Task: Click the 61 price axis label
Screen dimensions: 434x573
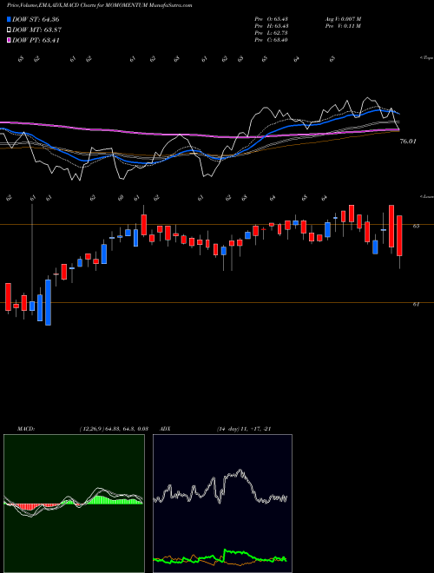Action: click(x=416, y=305)
